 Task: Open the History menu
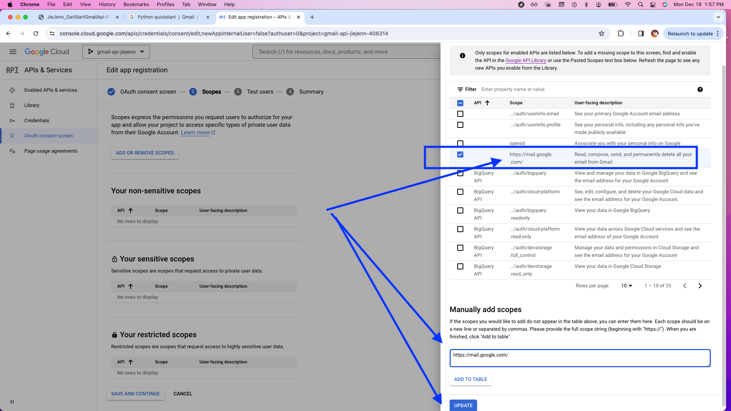point(107,5)
